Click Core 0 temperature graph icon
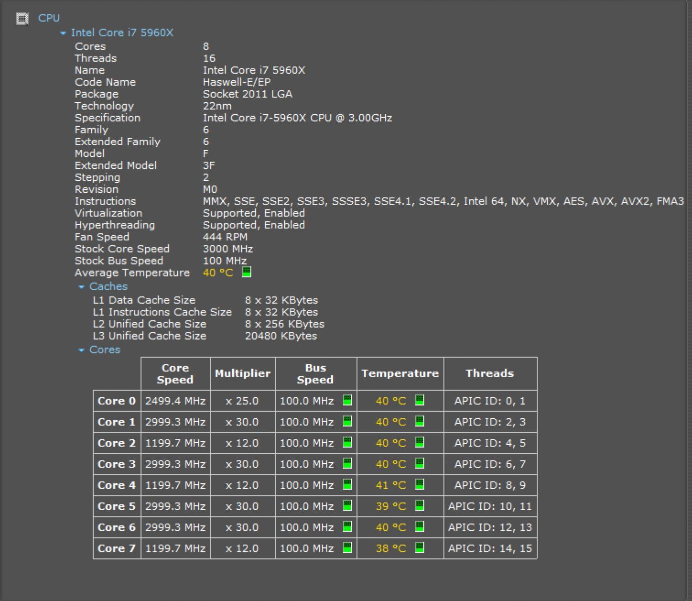 coord(420,400)
